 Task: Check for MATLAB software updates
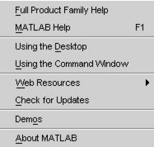[77, 100]
